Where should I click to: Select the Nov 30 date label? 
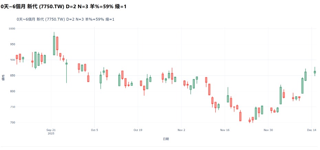(268, 130)
